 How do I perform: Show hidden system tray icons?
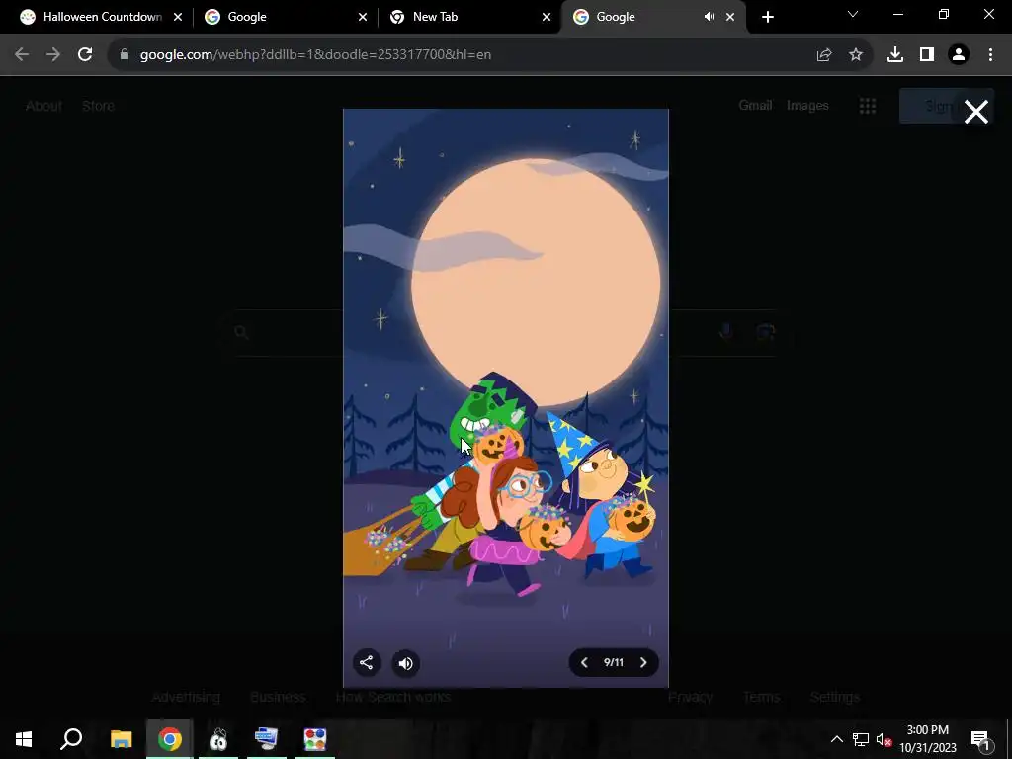pos(836,739)
